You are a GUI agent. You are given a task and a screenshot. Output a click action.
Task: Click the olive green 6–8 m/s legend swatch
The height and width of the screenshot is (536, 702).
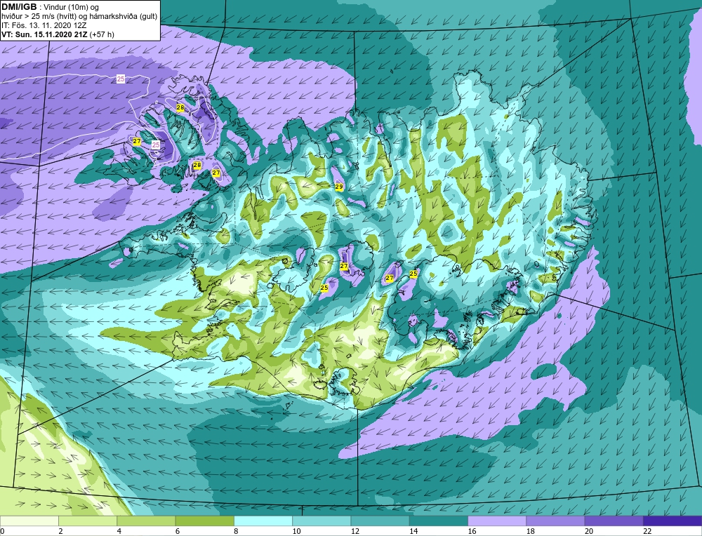pyautogui.click(x=204, y=521)
